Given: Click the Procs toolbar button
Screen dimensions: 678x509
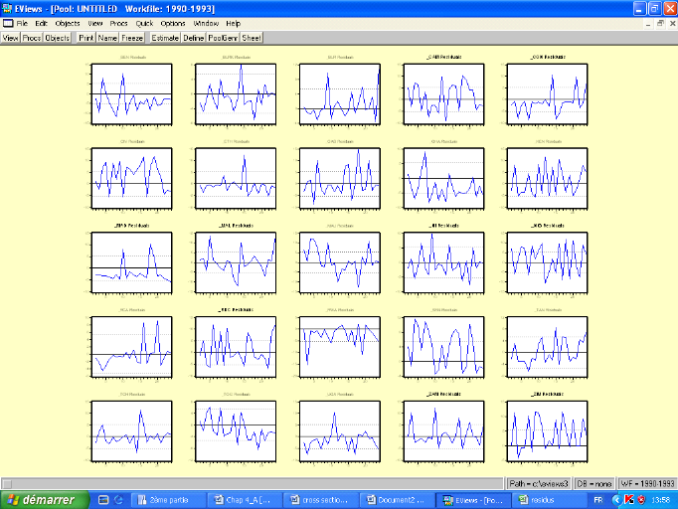Looking at the screenshot, I should click(32, 38).
